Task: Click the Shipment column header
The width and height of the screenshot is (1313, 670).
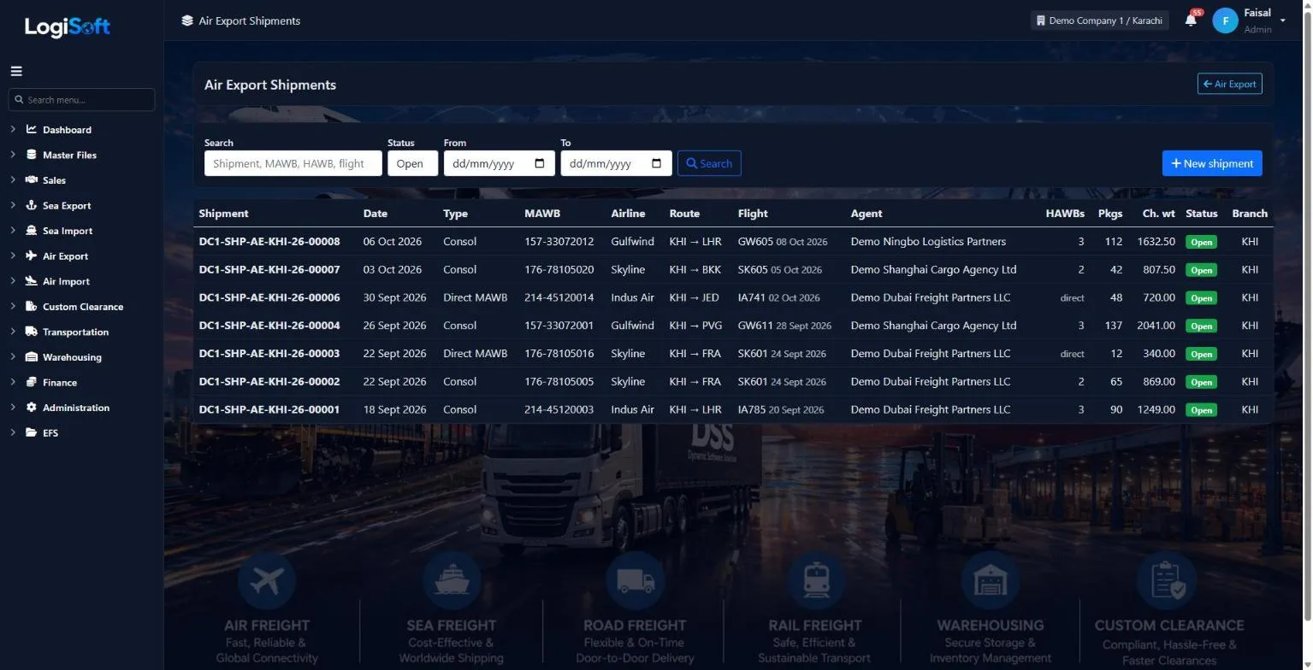Action: (x=223, y=214)
